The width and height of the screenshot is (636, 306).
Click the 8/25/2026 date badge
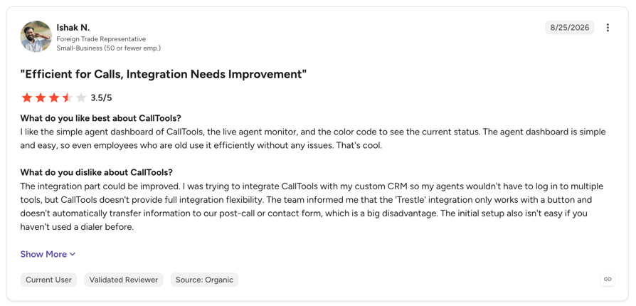coord(569,28)
